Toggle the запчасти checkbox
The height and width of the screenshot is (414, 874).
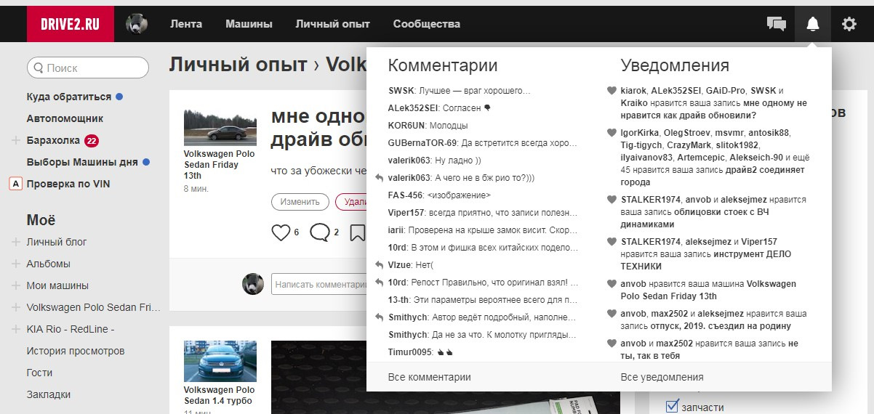click(673, 406)
